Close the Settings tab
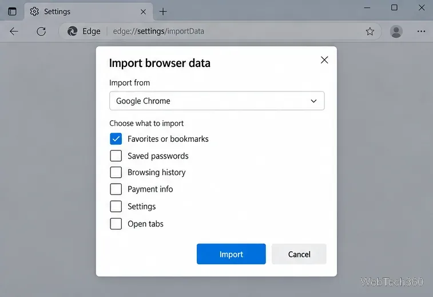Screen dimensions: 433x297 (x=143, y=11)
